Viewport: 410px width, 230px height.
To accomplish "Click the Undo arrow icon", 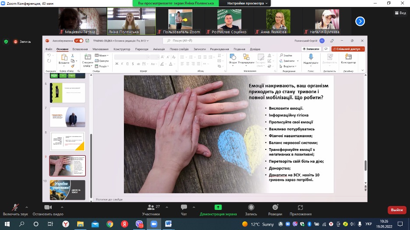I will click(x=49, y=56).
